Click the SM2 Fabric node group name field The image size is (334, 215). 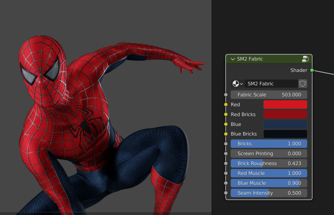point(271,84)
